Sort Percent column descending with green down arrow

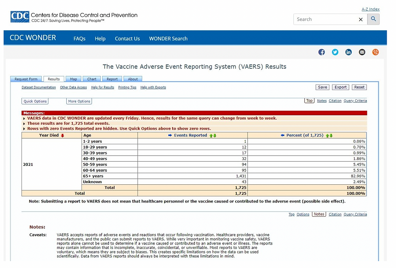coord(331,136)
